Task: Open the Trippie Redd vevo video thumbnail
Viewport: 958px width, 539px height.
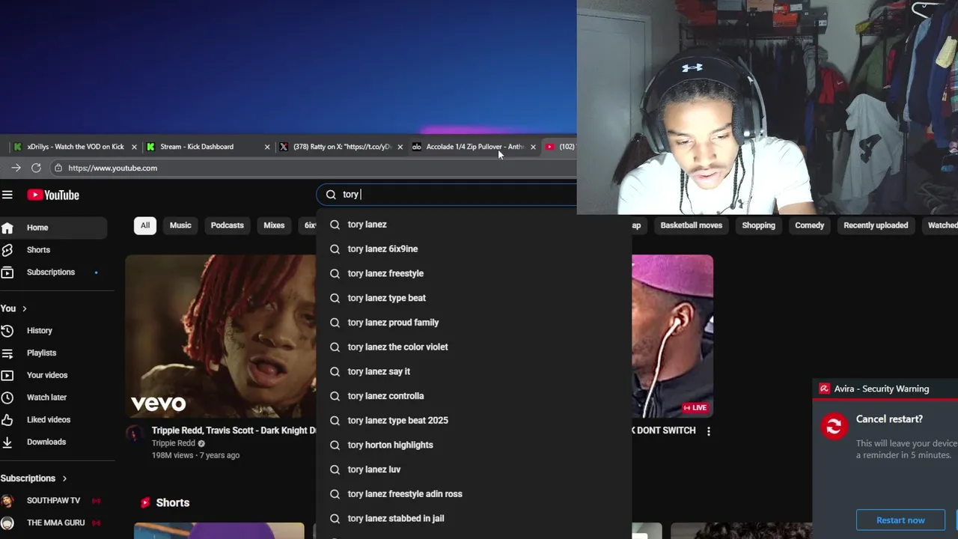Action: (x=221, y=336)
